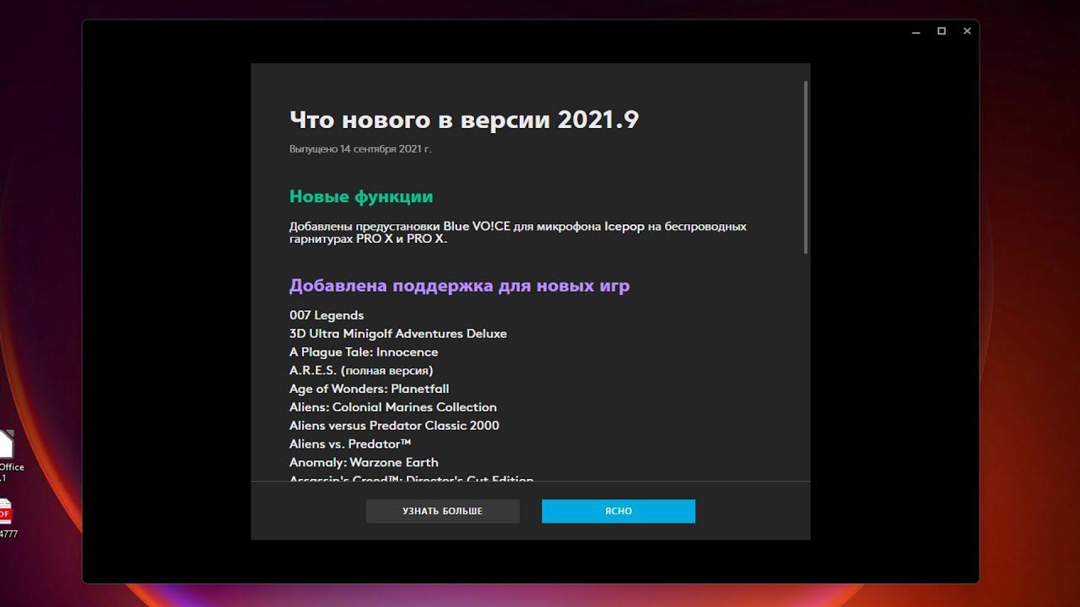Click heading Добавлена поддержка для новых игр
1080x607 pixels.
[x=459, y=286]
